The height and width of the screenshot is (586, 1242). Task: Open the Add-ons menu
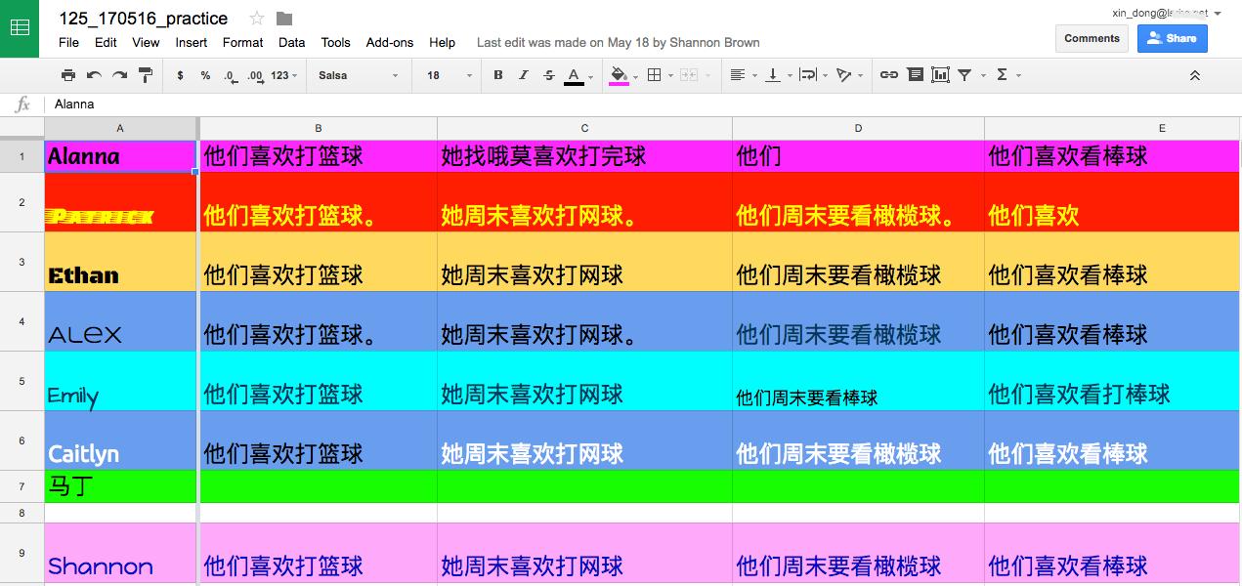[x=390, y=42]
